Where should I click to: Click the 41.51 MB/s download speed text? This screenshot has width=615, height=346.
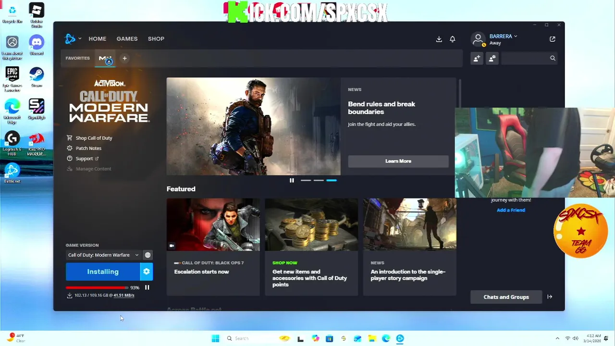[x=124, y=296]
